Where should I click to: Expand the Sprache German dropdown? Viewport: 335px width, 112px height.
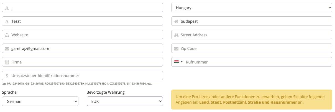click(40, 101)
